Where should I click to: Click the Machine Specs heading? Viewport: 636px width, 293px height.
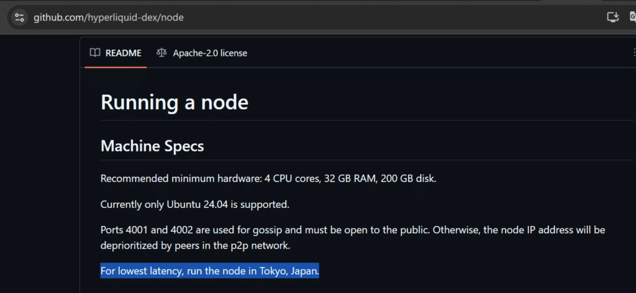pos(152,146)
